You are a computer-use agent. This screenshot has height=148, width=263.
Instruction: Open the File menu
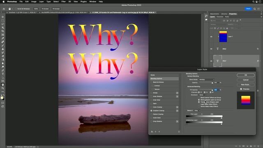(21, 2)
